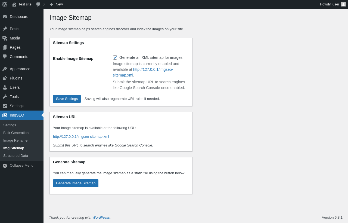The width and height of the screenshot is (348, 223).
Task: Open the Tools menu
Action: click(22, 97)
